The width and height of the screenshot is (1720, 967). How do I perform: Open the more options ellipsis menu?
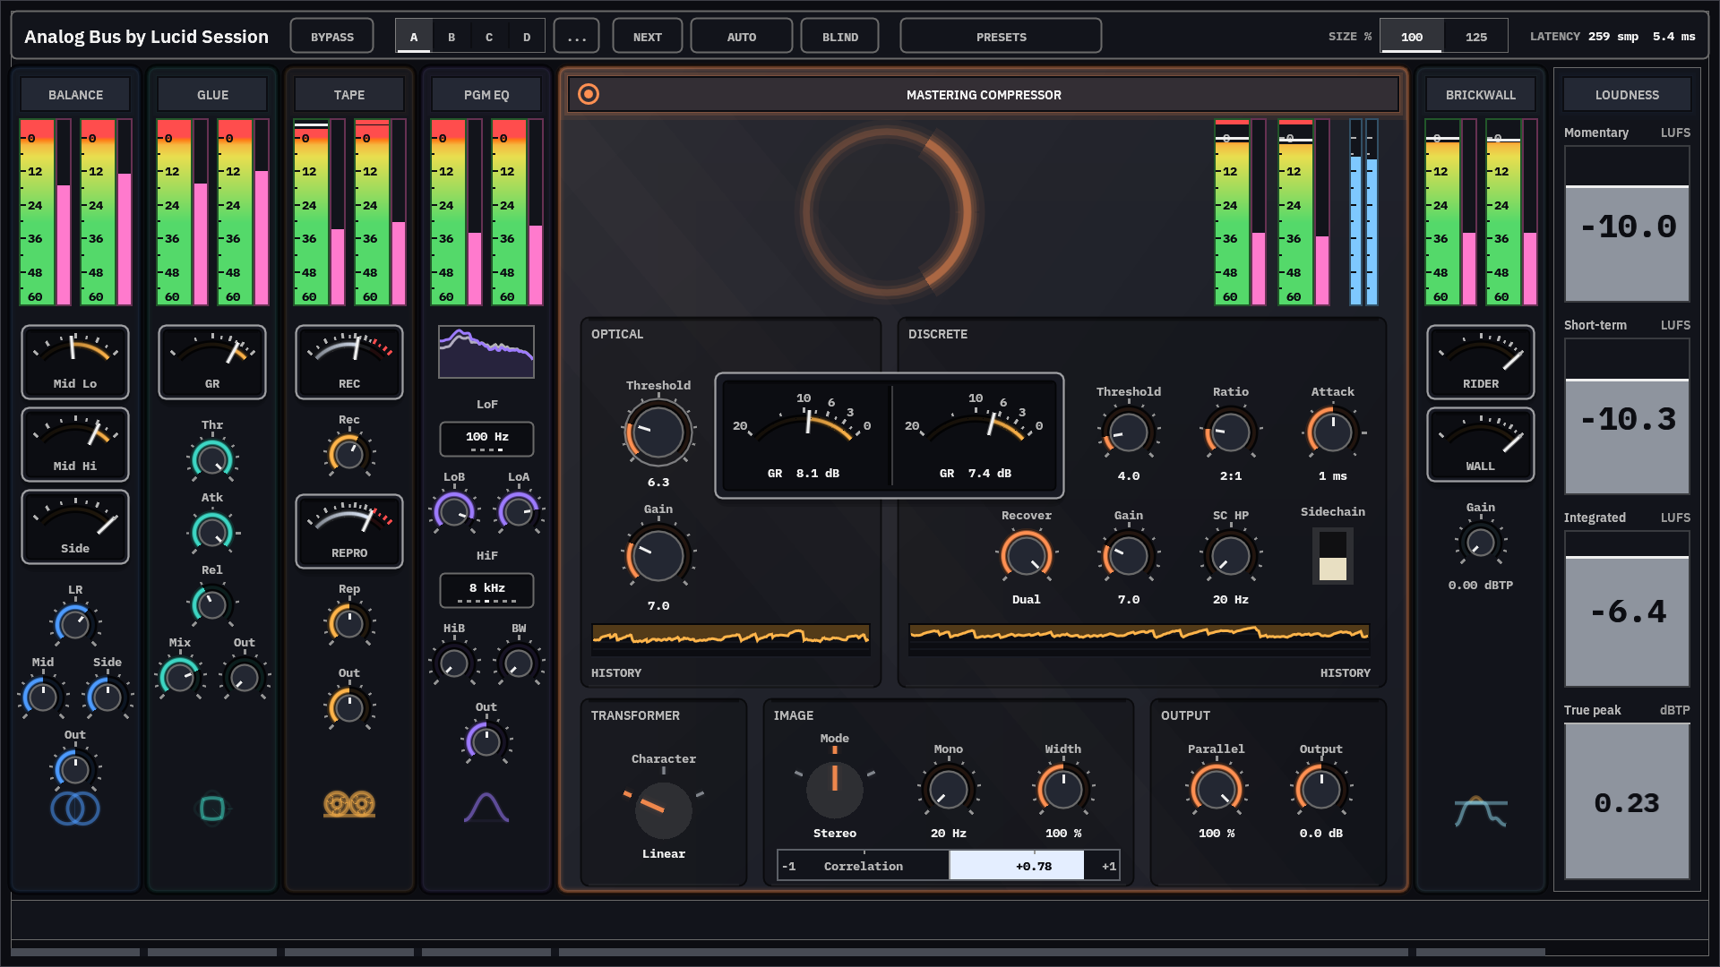[x=577, y=37]
